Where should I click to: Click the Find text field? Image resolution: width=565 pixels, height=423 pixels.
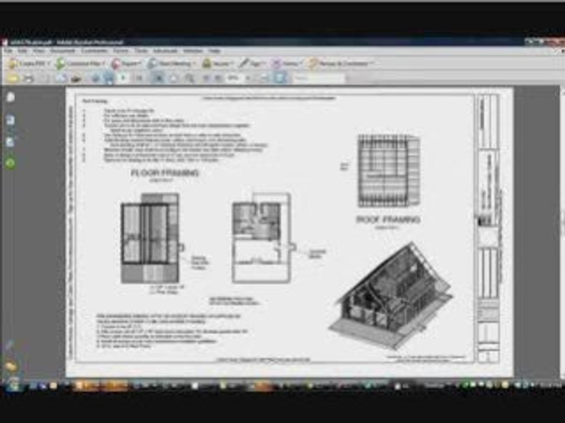(318, 78)
